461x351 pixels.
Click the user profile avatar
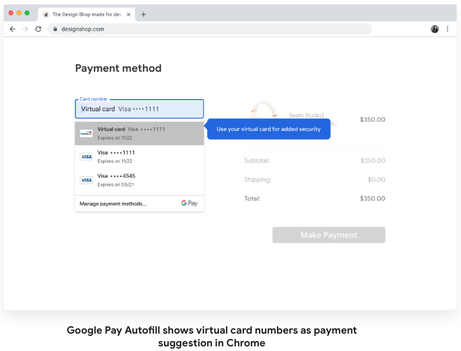(434, 29)
